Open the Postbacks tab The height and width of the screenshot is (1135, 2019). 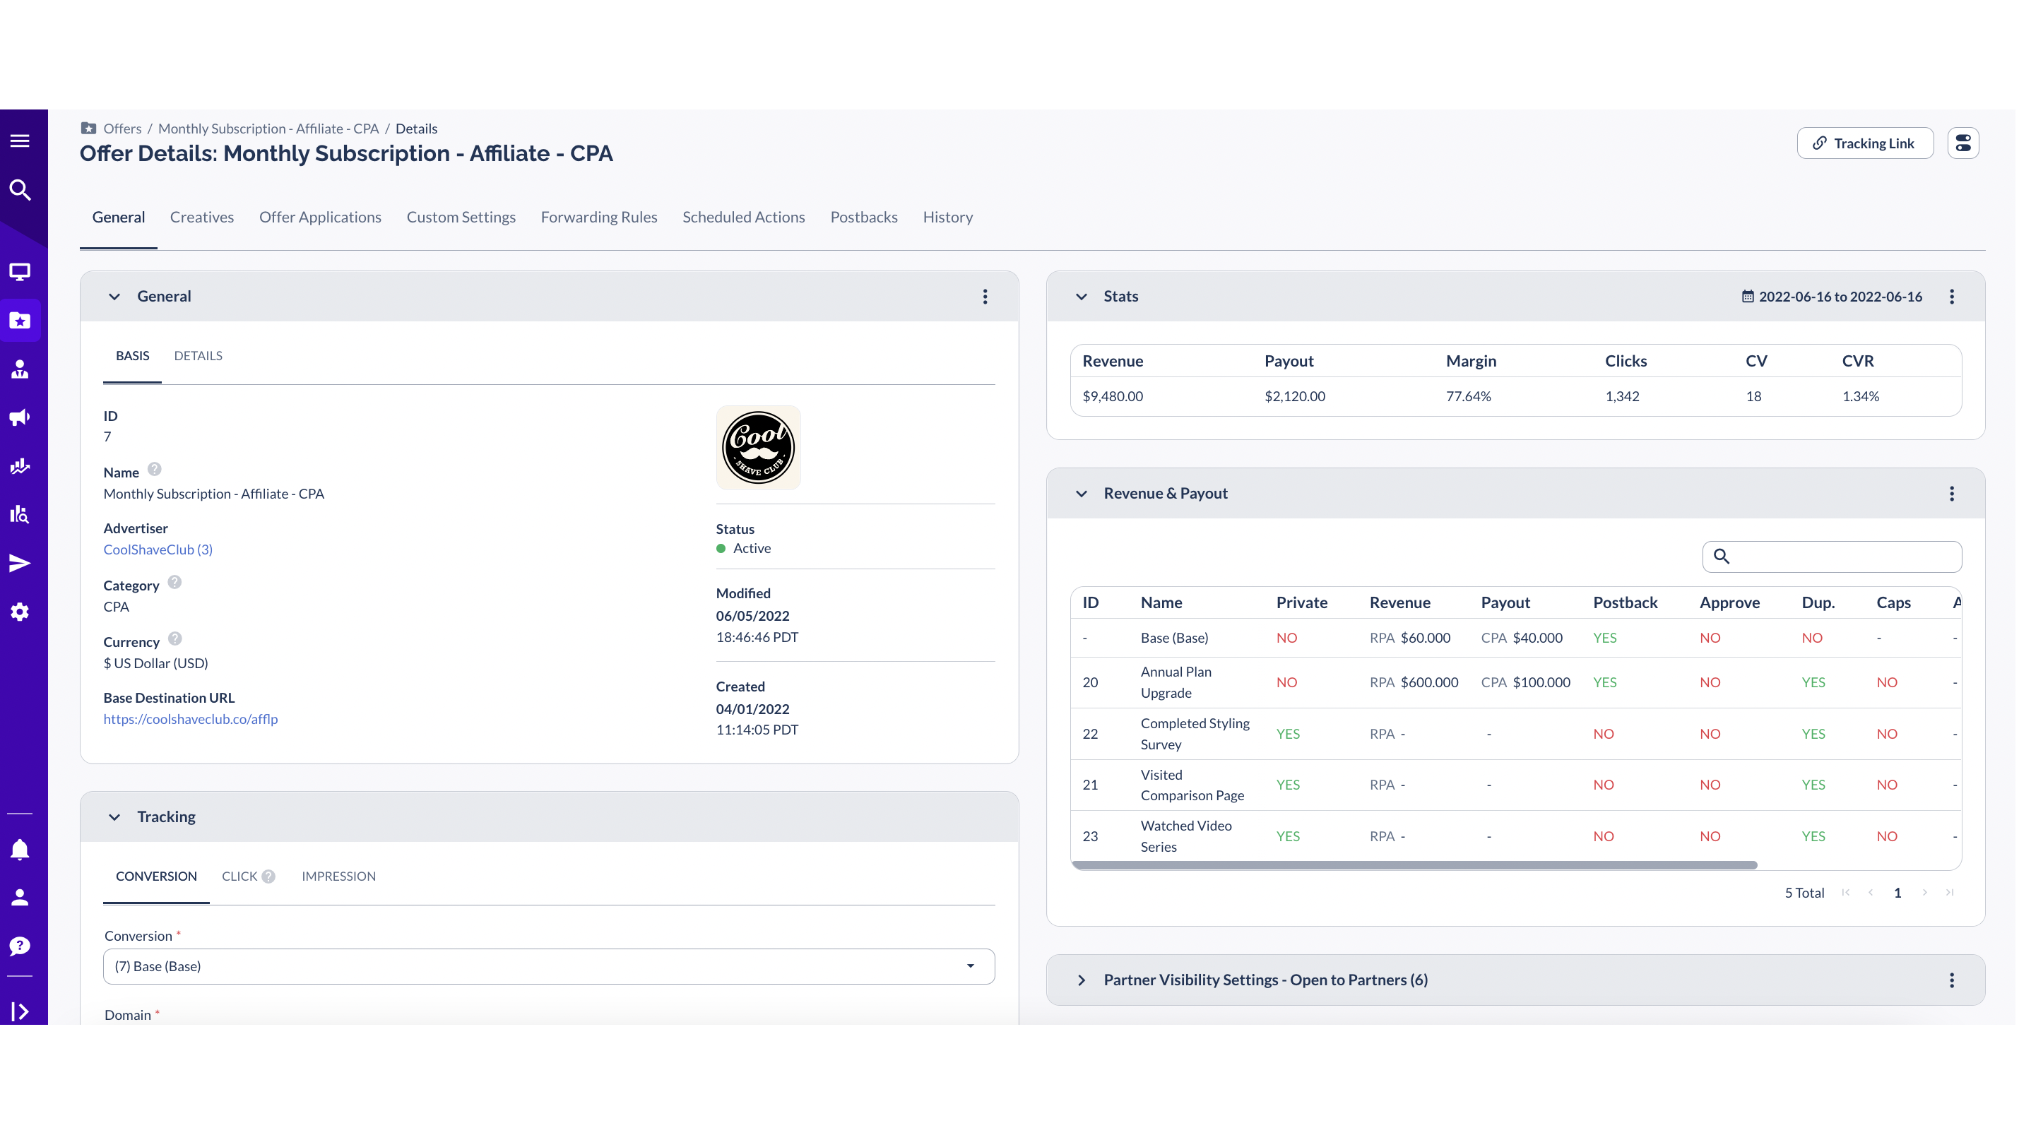click(x=864, y=217)
